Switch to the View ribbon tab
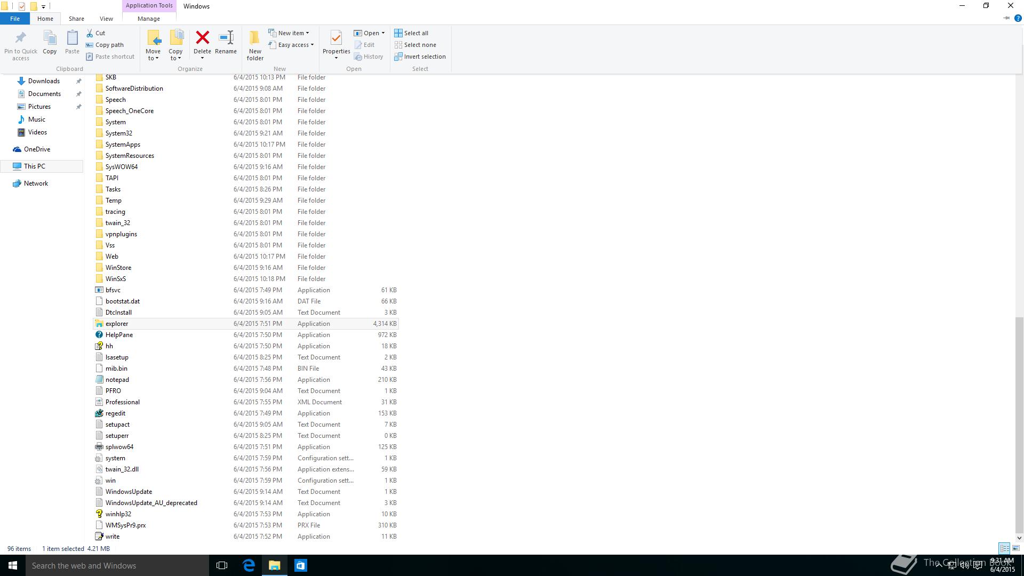This screenshot has height=576, width=1024. tap(106, 19)
